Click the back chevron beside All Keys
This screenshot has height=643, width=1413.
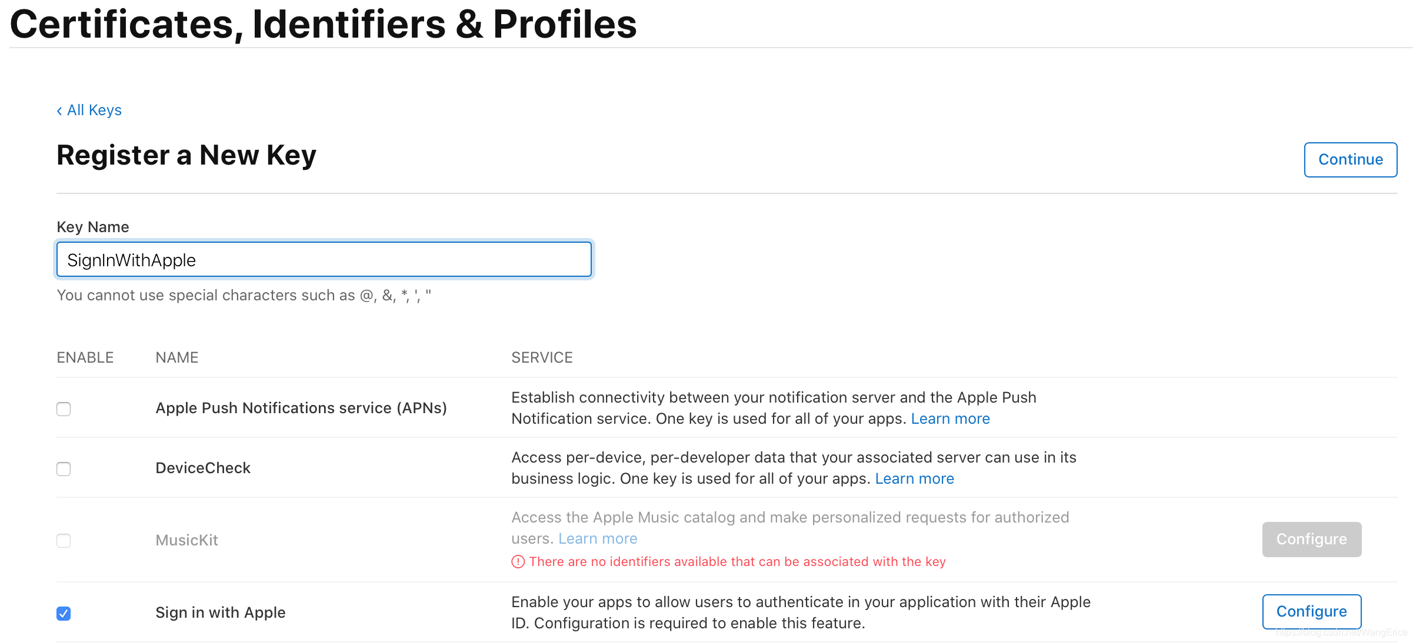coord(59,110)
